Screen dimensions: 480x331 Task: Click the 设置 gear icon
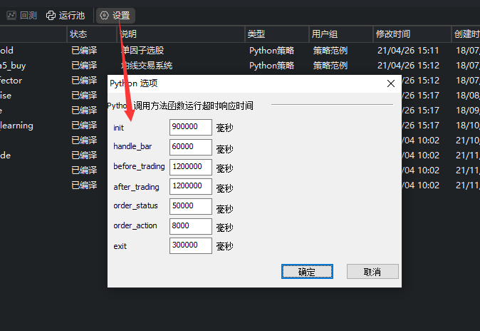(105, 16)
